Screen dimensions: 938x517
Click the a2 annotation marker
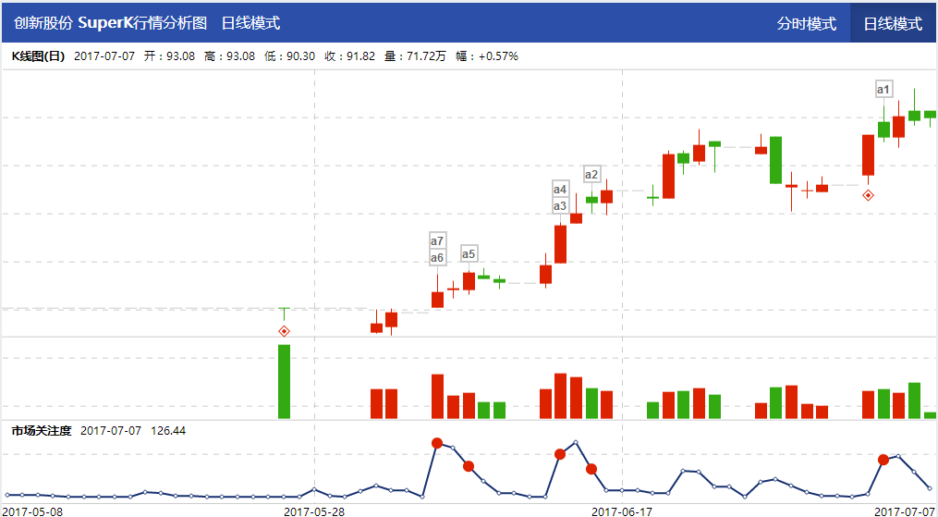click(x=591, y=174)
